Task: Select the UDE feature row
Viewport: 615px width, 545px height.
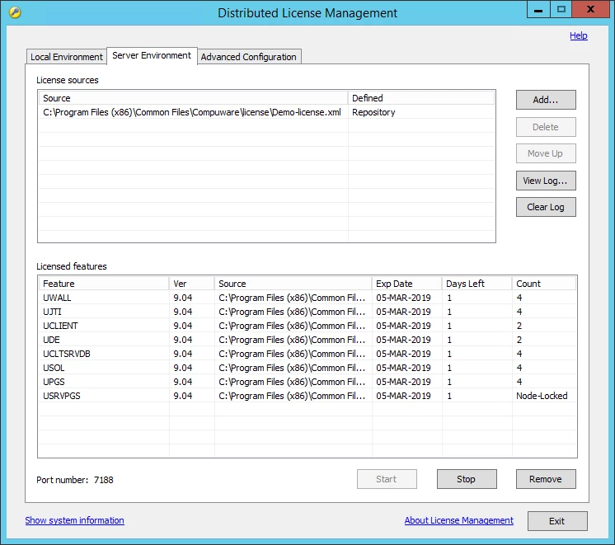Action: (x=307, y=340)
